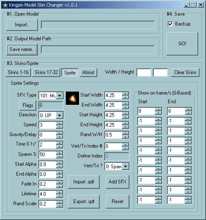Open the Vert/Tri ? dropdown
This screenshot has width=206, height=220.
(x=125, y=167)
